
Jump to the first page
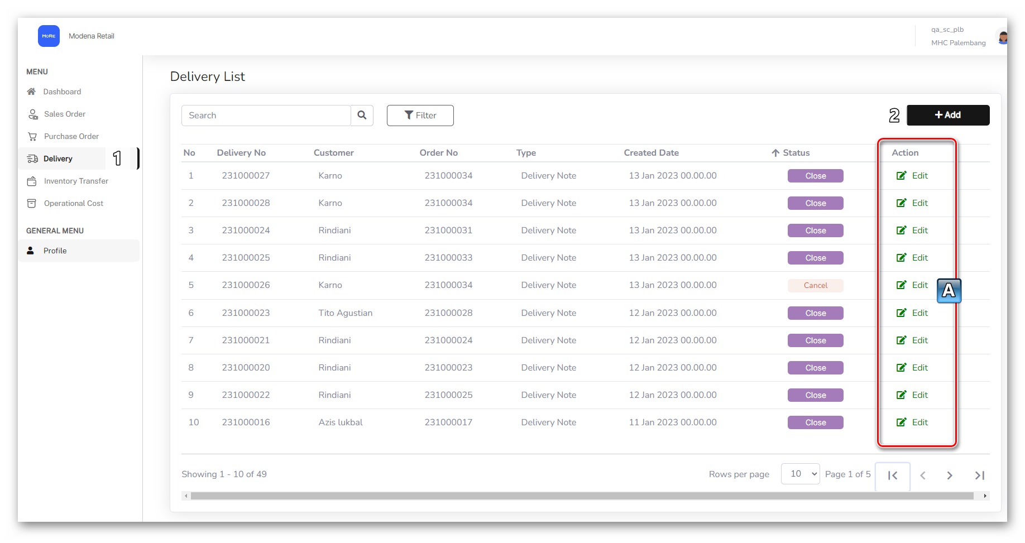coord(892,475)
